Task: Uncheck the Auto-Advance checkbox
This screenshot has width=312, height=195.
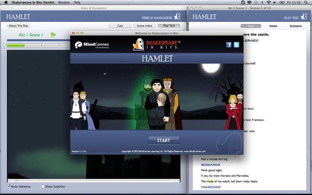Action: pos(9,186)
